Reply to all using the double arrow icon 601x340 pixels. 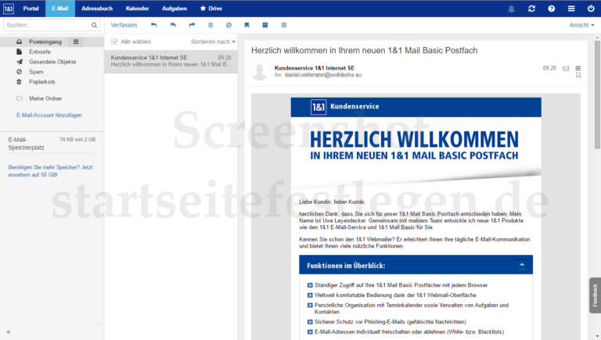(173, 25)
